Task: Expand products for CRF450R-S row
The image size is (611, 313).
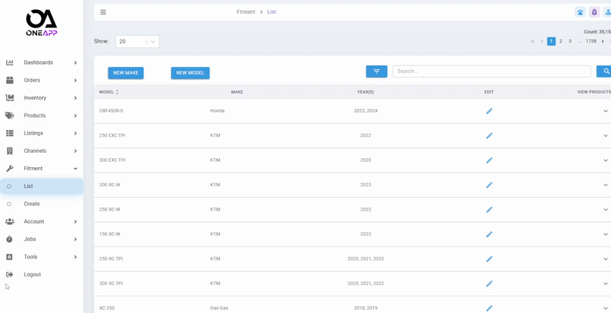Action: point(606,111)
